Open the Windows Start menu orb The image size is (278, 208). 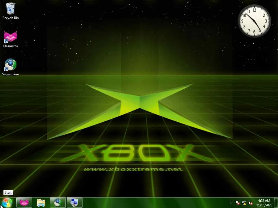7,203
